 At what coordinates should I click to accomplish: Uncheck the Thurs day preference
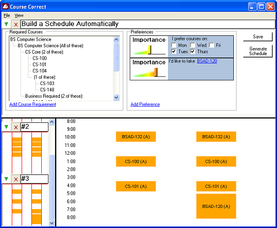[193, 52]
